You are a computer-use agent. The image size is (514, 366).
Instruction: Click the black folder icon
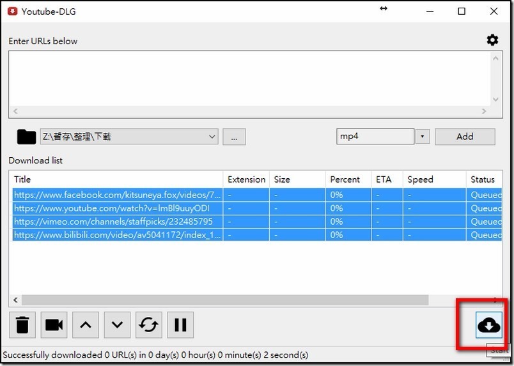26,137
